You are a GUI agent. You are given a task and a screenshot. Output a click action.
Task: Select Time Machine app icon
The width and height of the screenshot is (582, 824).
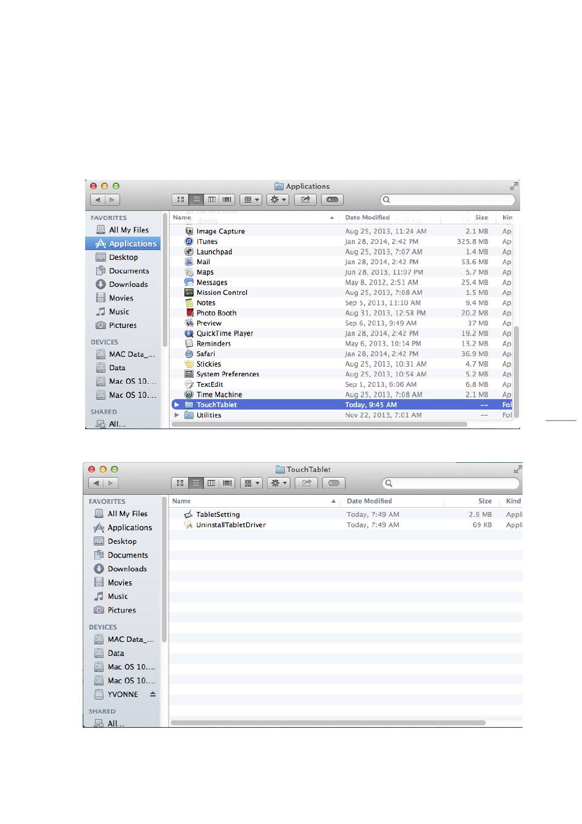(x=189, y=395)
